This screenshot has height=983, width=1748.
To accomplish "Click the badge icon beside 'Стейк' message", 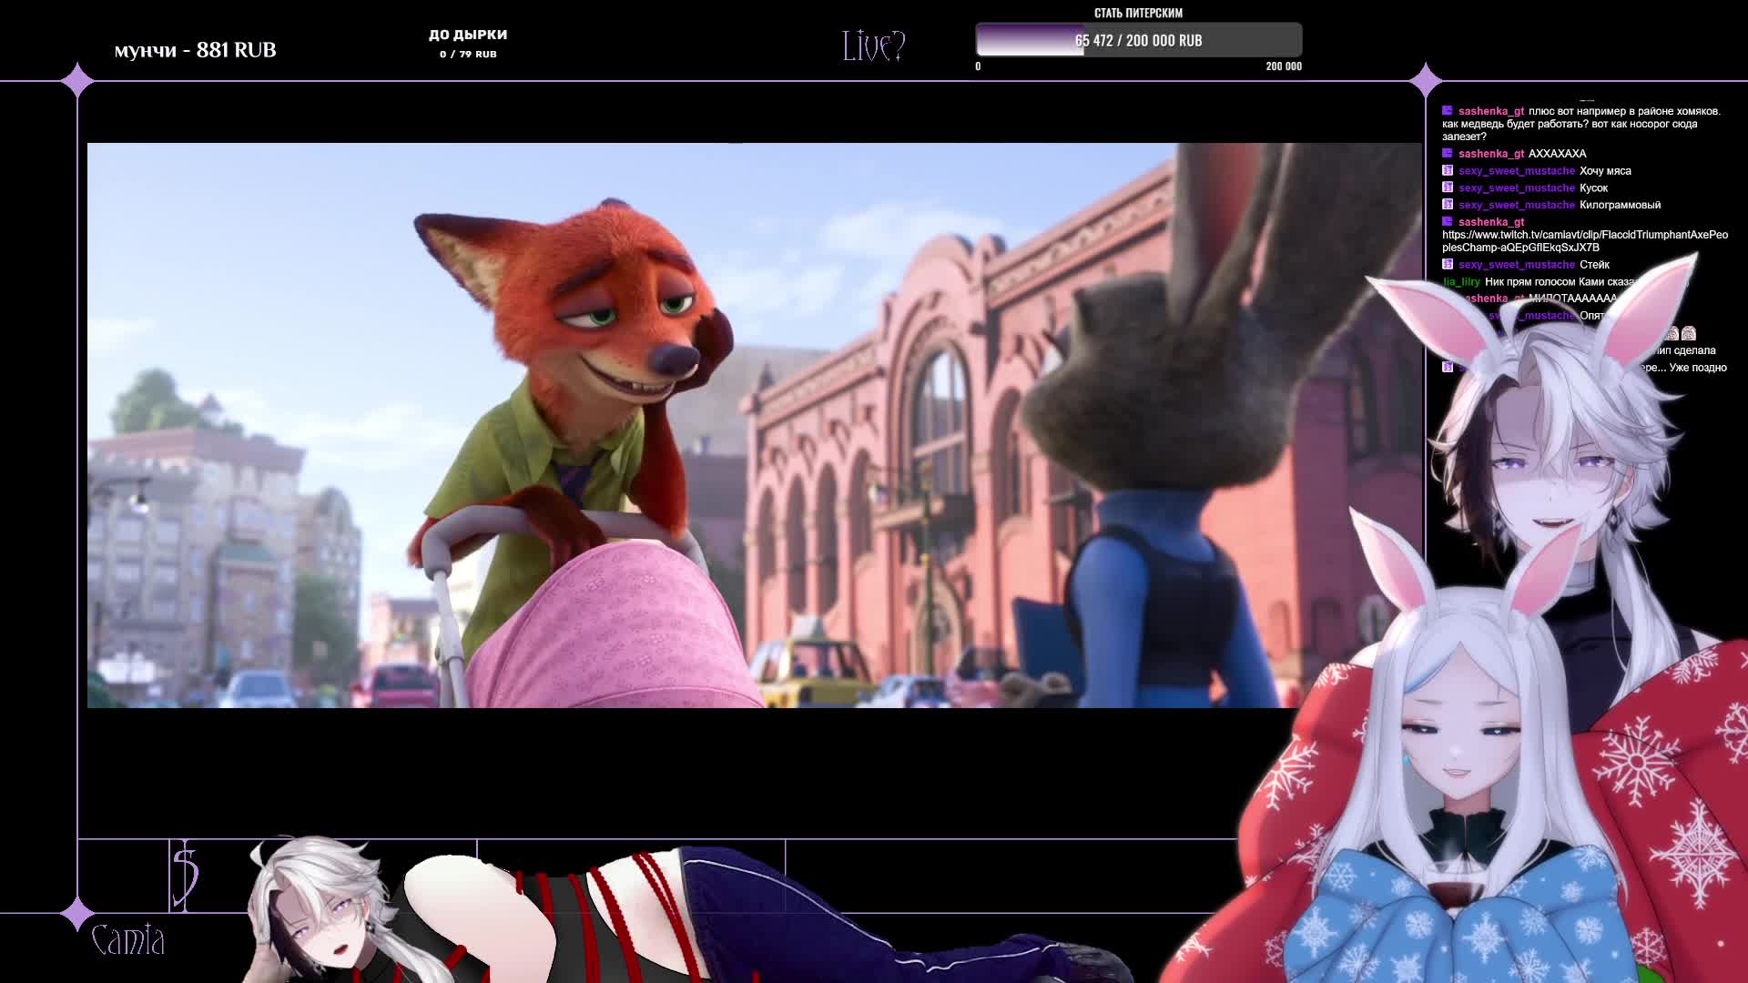I will [x=1448, y=265].
